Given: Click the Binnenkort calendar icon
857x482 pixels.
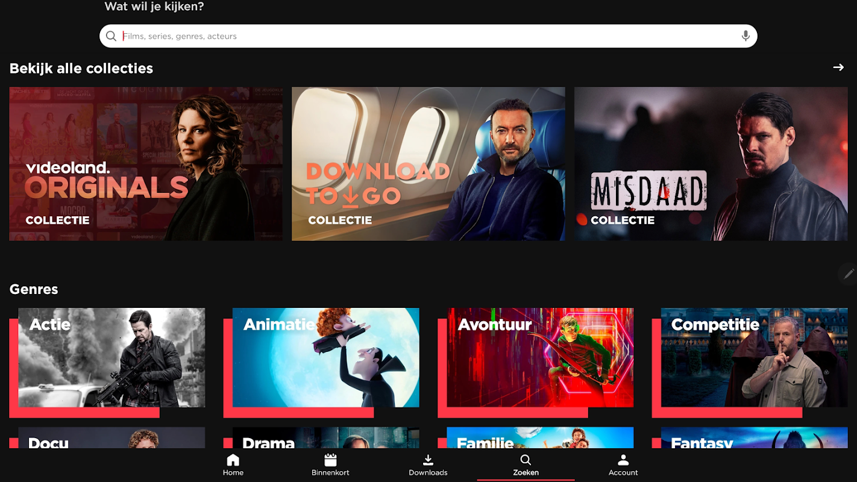Looking at the screenshot, I should click(330, 460).
